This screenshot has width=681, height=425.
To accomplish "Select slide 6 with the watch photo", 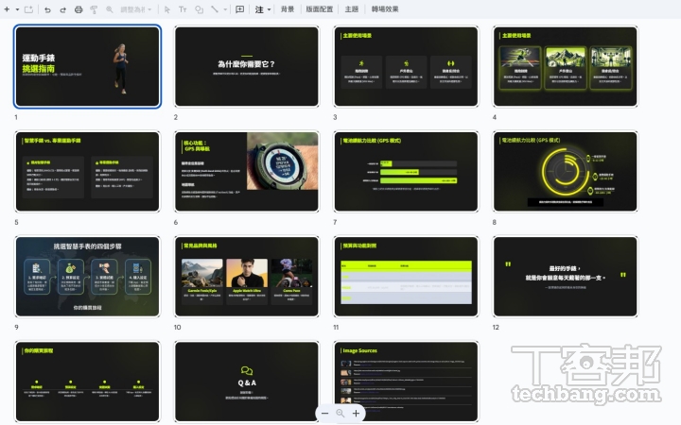I will tap(247, 171).
